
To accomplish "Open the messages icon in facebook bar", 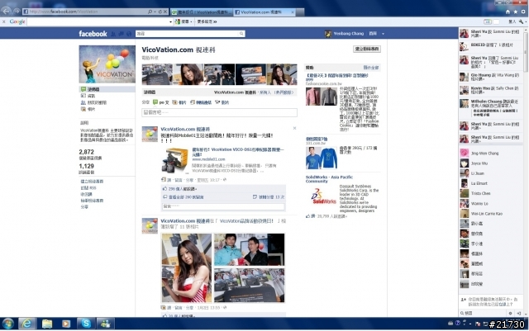I will pos(122,34).
